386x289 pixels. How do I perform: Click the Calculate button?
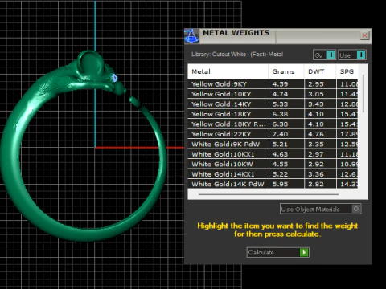point(278,252)
